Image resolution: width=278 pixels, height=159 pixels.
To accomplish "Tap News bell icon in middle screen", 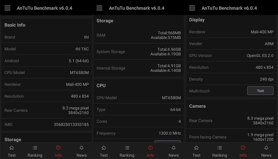I will (173, 148).
